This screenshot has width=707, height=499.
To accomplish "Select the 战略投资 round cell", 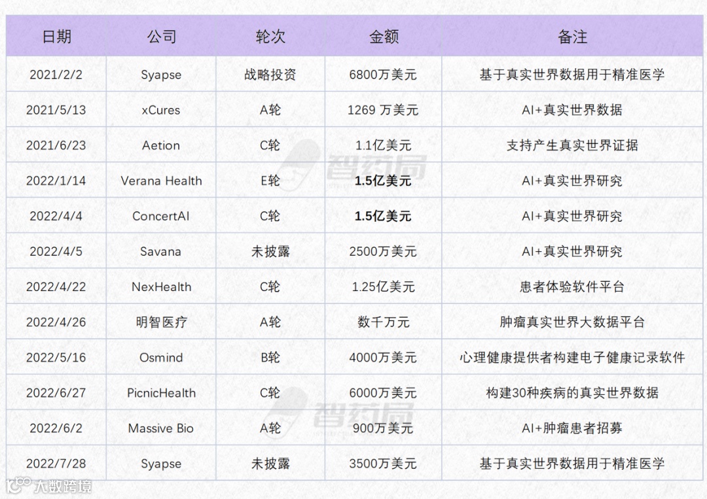I will (x=270, y=75).
